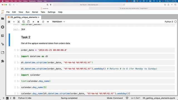This screenshot has height=100, width=178.
Task: Run the selected cell
Action: pos(33,22)
